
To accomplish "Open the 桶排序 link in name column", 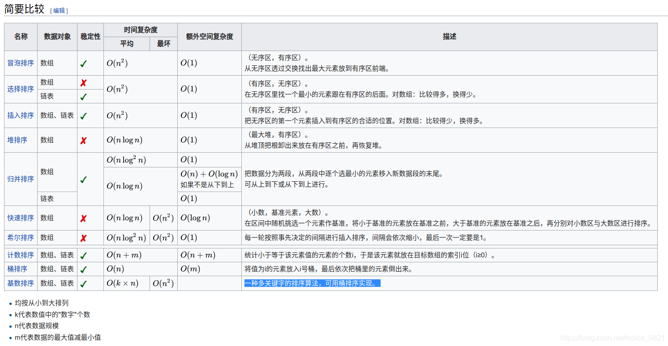I will point(17,269).
